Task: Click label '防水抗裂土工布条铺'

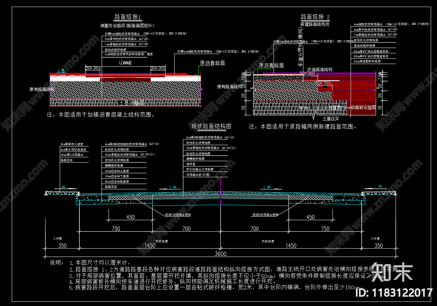Action: click(200, 169)
